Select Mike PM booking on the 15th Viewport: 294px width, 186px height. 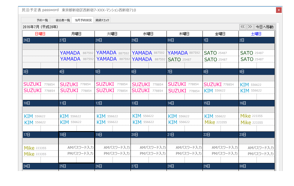click(x=210, y=122)
